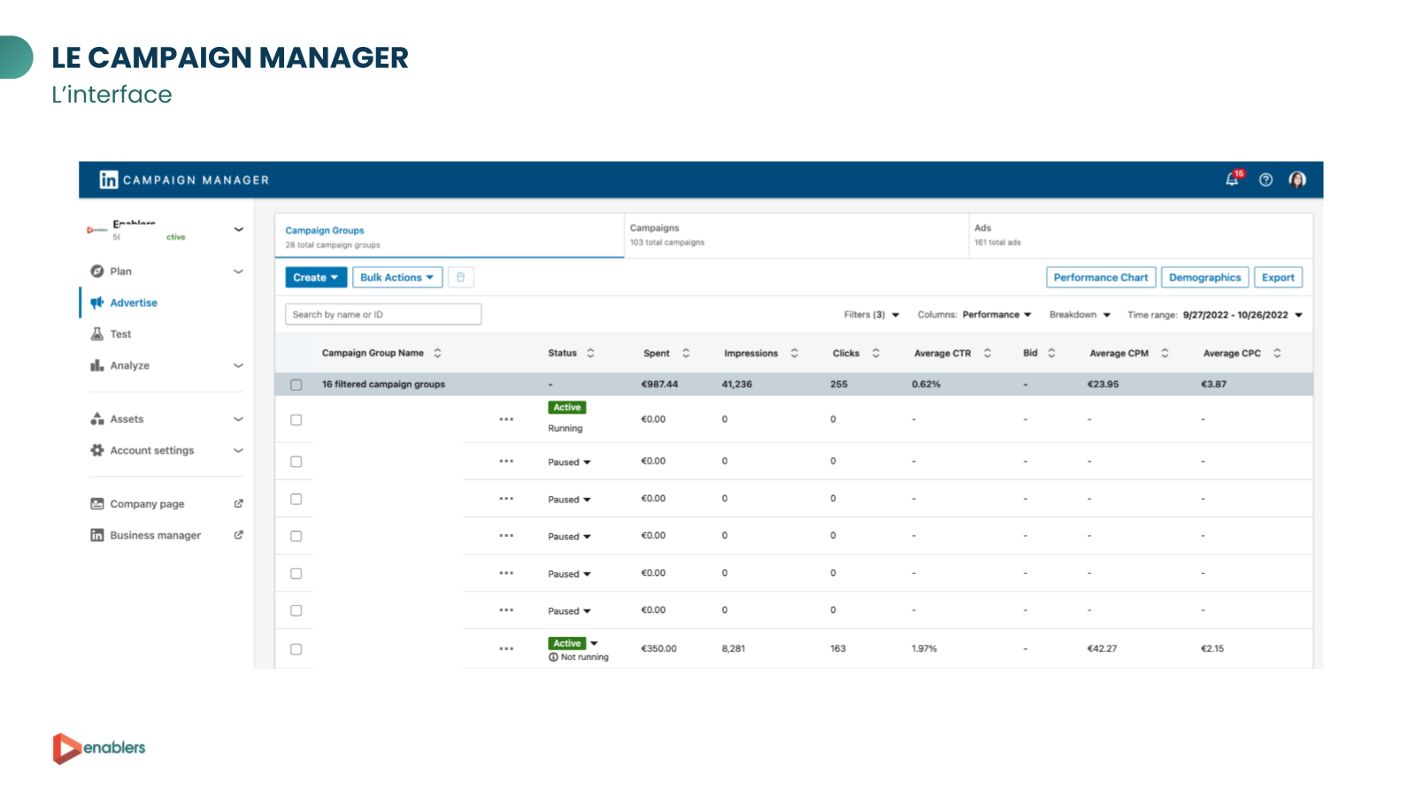Expand the Analyze menu chevron
1416x796 pixels.
(238, 365)
